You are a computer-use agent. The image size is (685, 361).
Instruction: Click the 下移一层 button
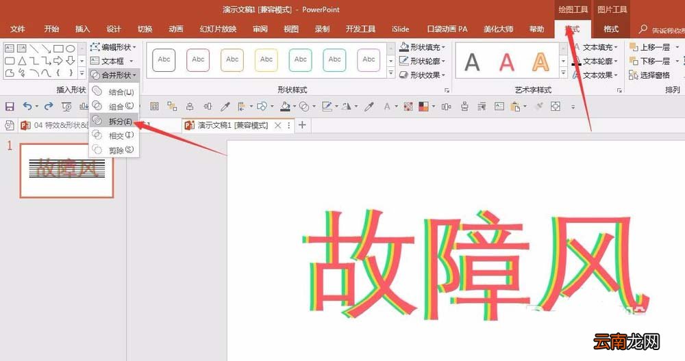tap(651, 61)
